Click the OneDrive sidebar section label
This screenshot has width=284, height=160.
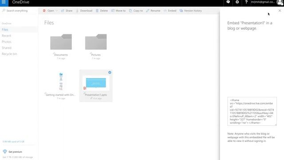click(7, 24)
